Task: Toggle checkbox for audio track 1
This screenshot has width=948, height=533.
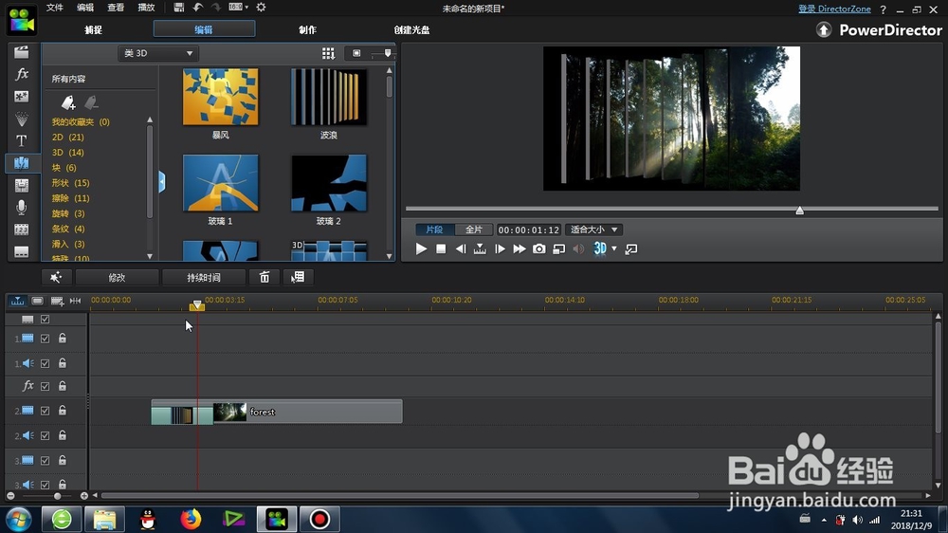Action: [45, 363]
